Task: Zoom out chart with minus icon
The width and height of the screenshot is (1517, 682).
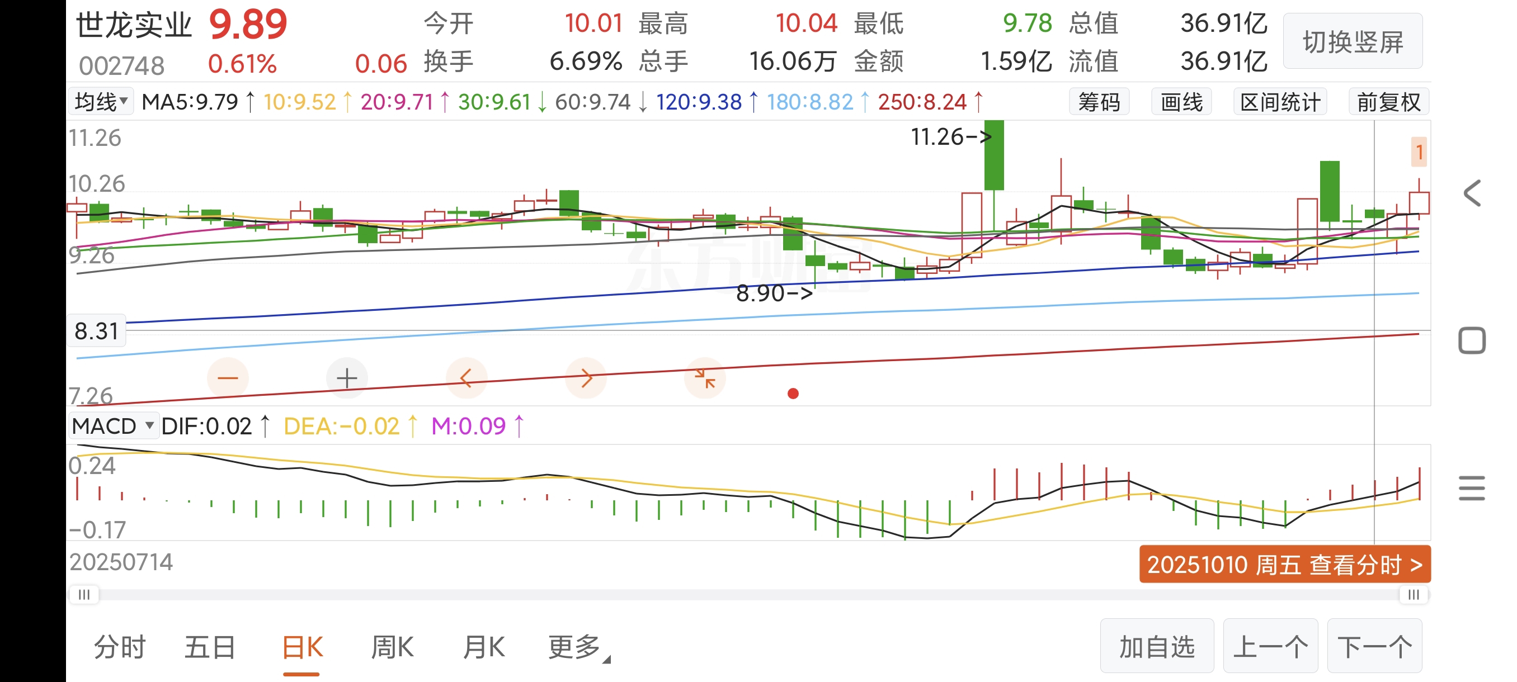Action: pyautogui.click(x=228, y=378)
